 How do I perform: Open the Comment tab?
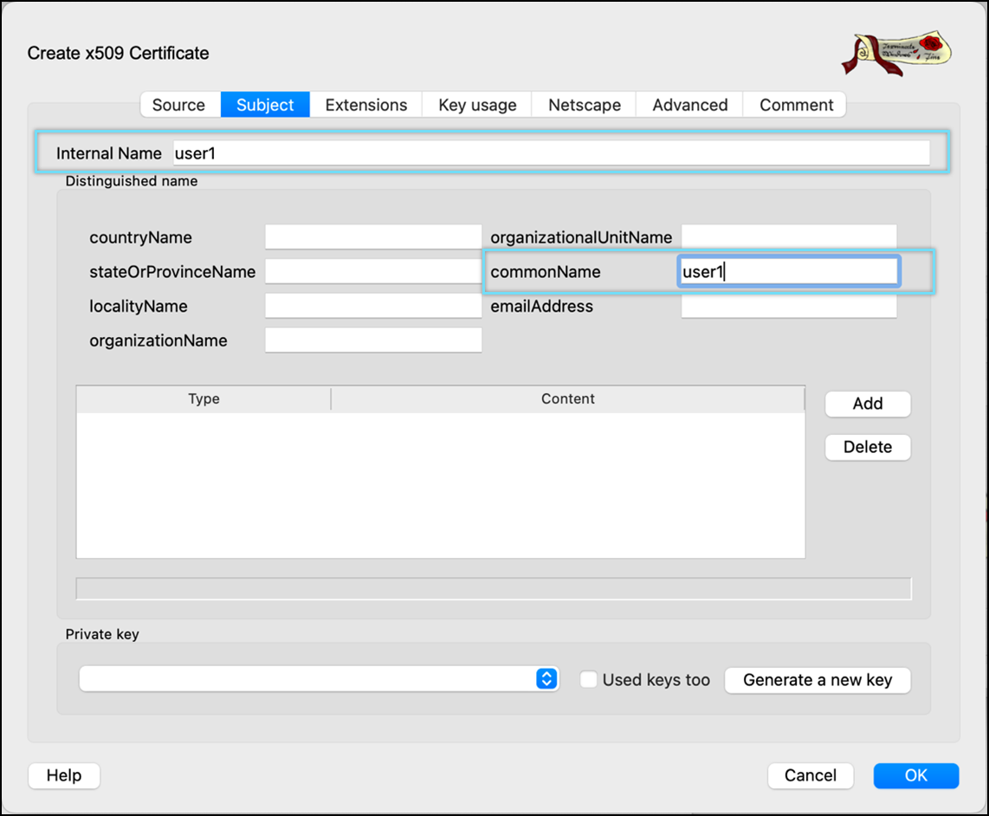pyautogui.click(x=796, y=105)
